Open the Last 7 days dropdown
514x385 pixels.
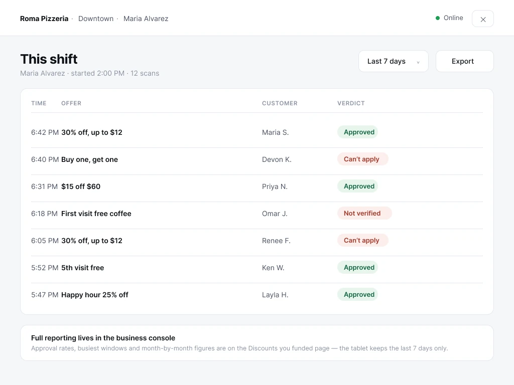[x=394, y=61]
